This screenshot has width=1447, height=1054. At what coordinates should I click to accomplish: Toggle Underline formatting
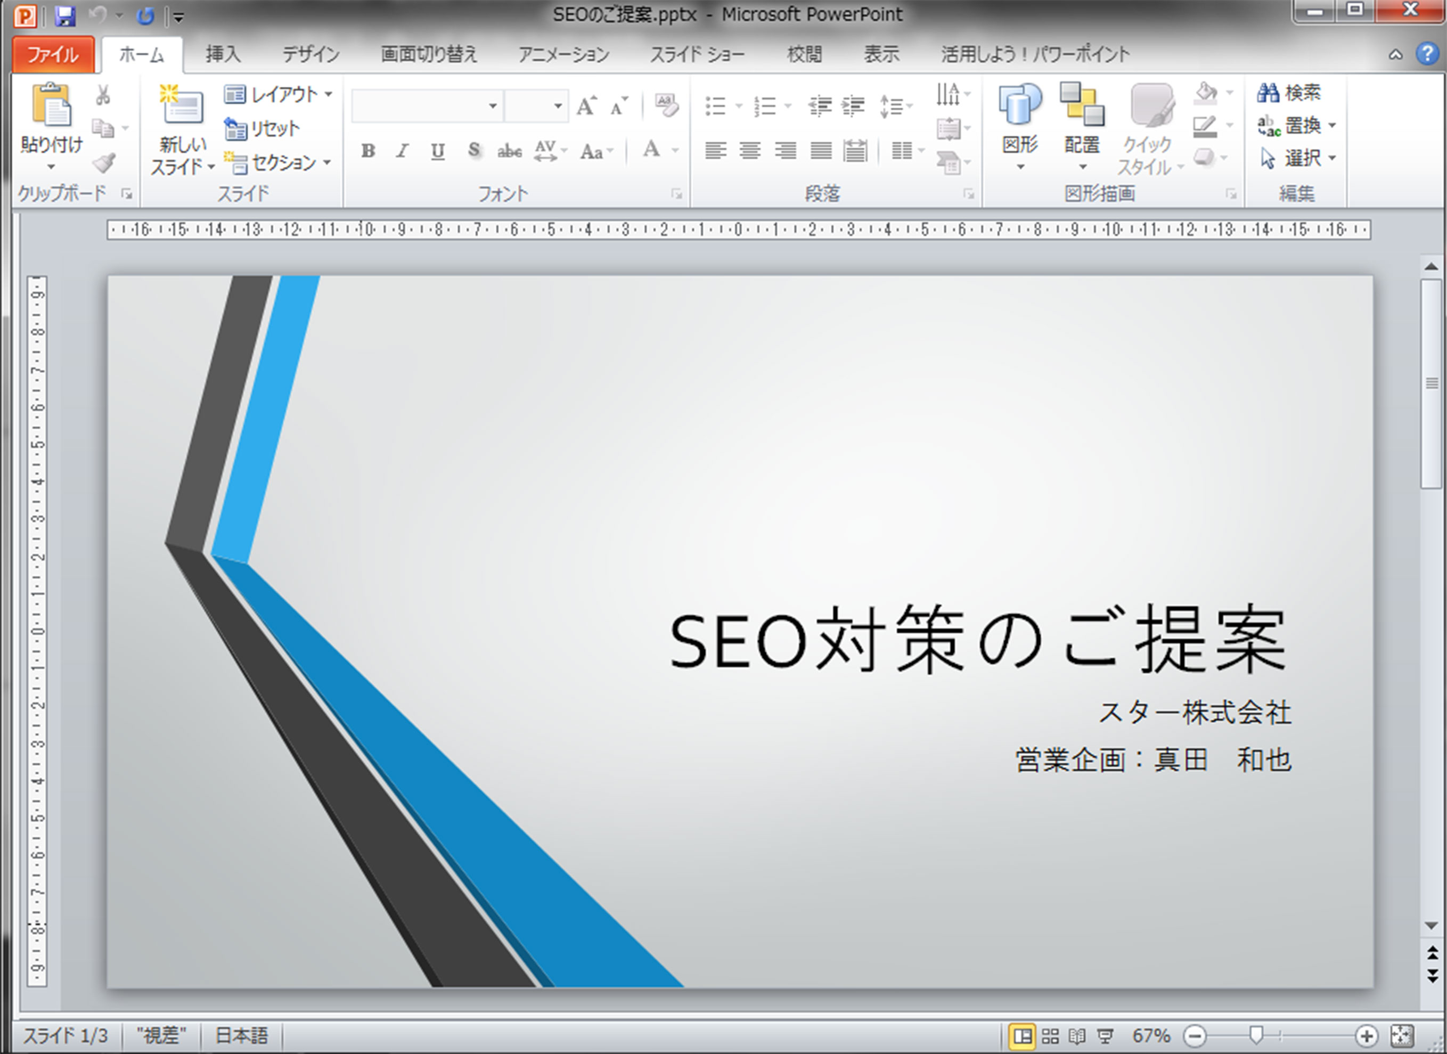pos(438,151)
